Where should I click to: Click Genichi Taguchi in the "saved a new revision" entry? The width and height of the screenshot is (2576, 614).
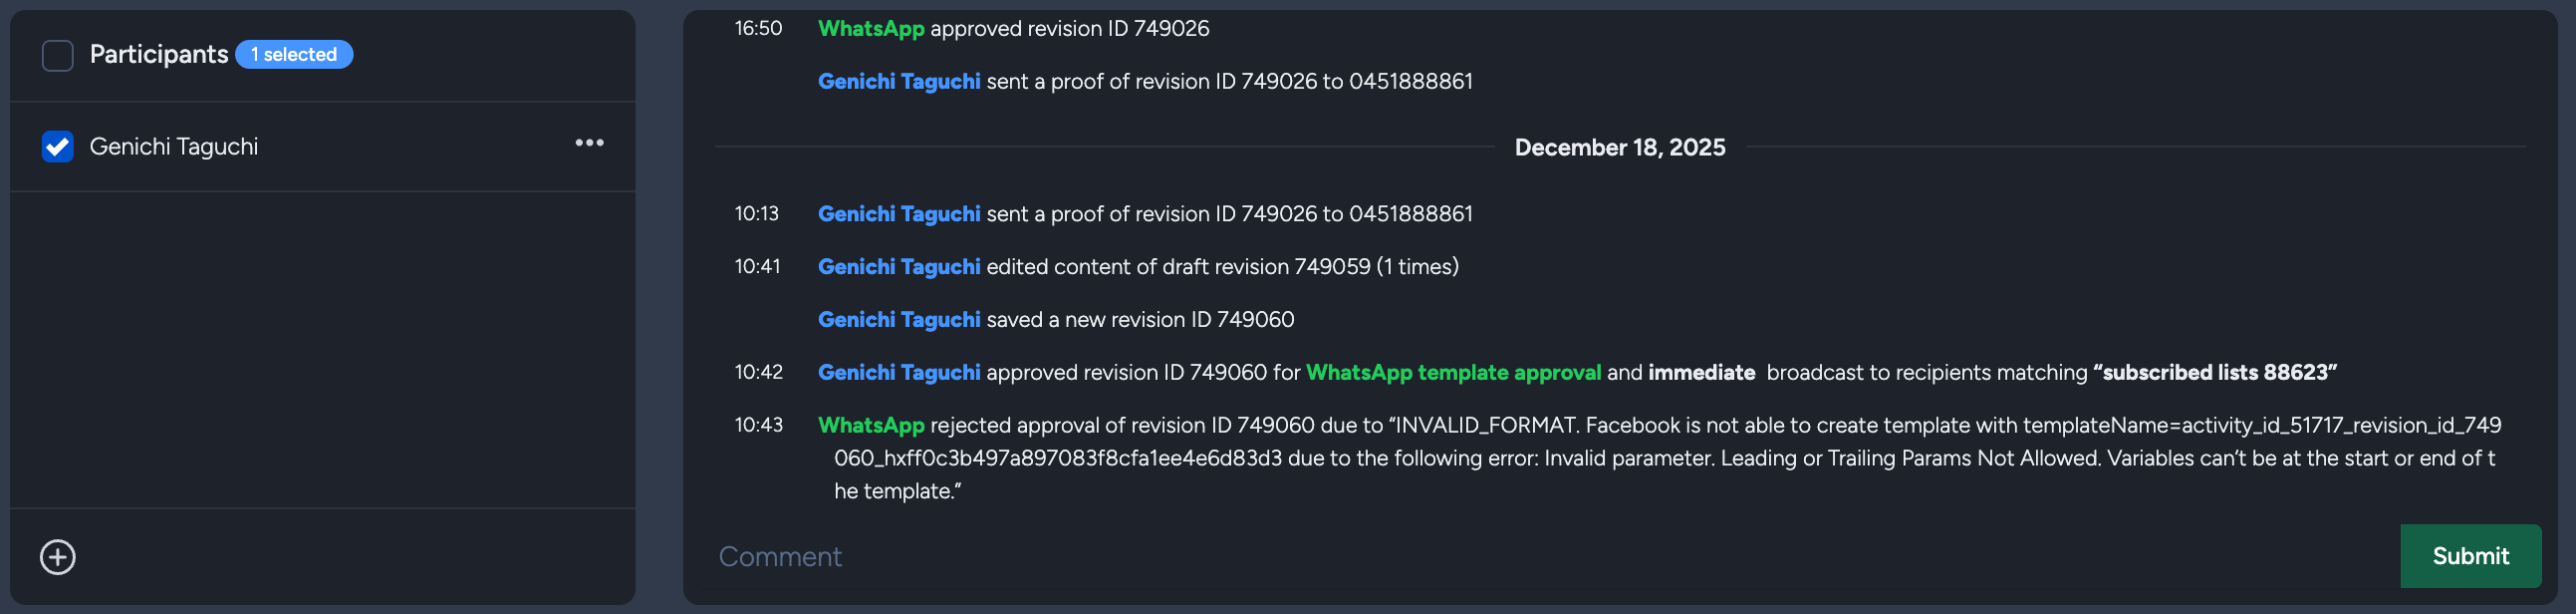898,319
